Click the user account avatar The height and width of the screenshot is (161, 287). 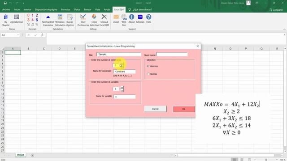[248, 3]
